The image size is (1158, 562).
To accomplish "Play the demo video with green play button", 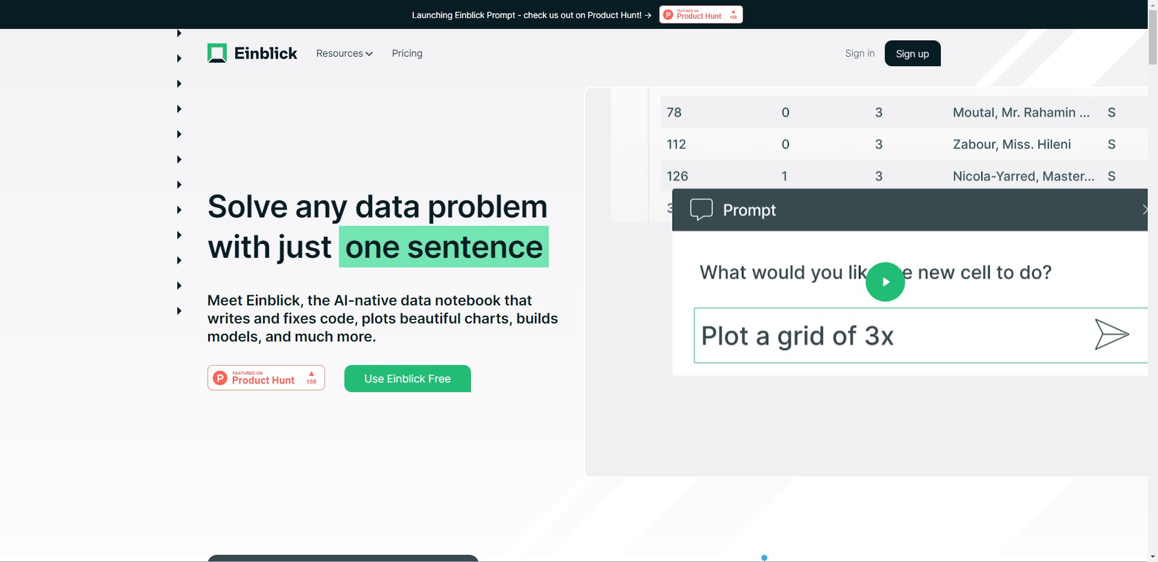I will point(885,282).
